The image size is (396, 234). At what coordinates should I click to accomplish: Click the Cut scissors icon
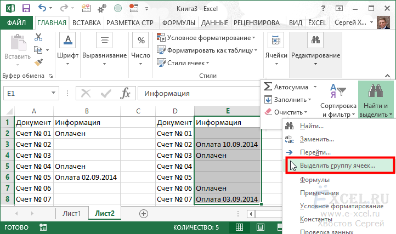click(38, 37)
